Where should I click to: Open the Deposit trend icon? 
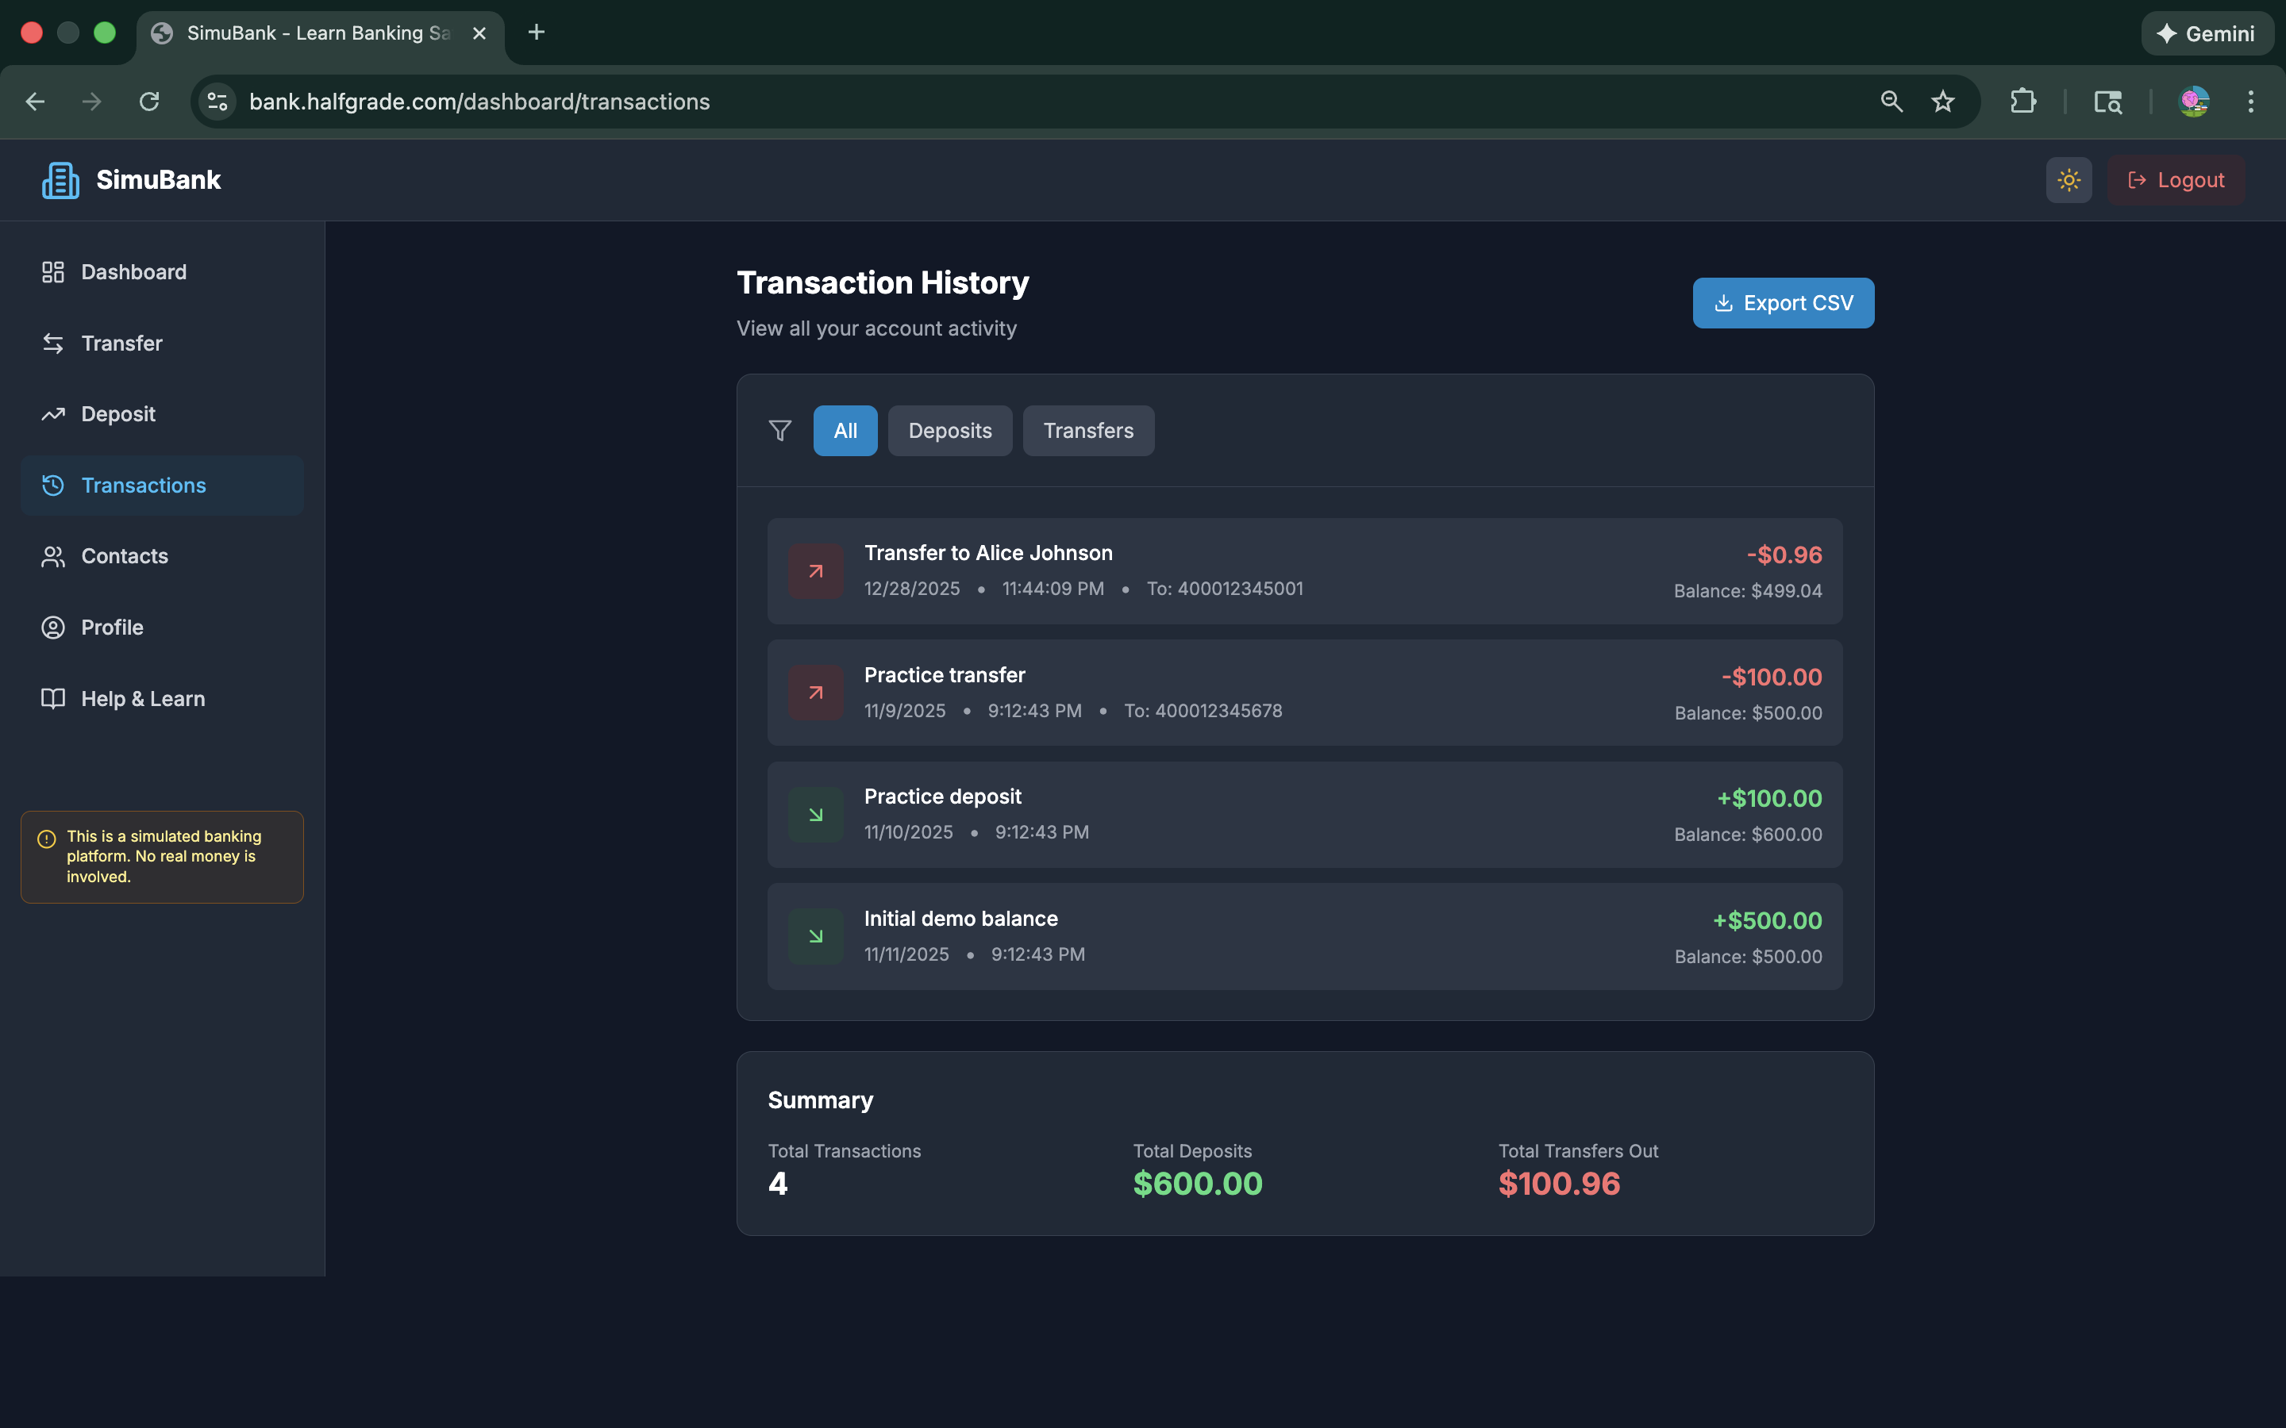pos(53,413)
